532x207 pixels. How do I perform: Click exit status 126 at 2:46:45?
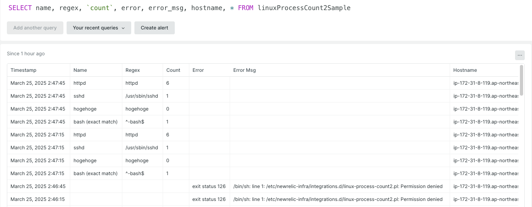[209, 186]
